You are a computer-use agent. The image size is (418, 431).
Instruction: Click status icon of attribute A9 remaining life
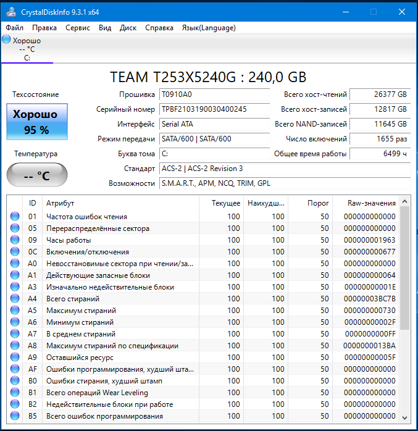15,358
